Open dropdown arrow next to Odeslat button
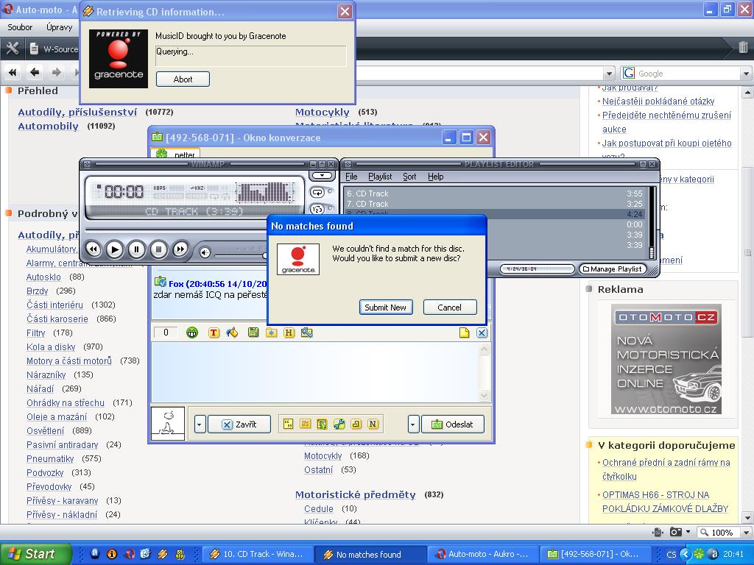Image resolution: width=754 pixels, height=565 pixels. click(413, 424)
